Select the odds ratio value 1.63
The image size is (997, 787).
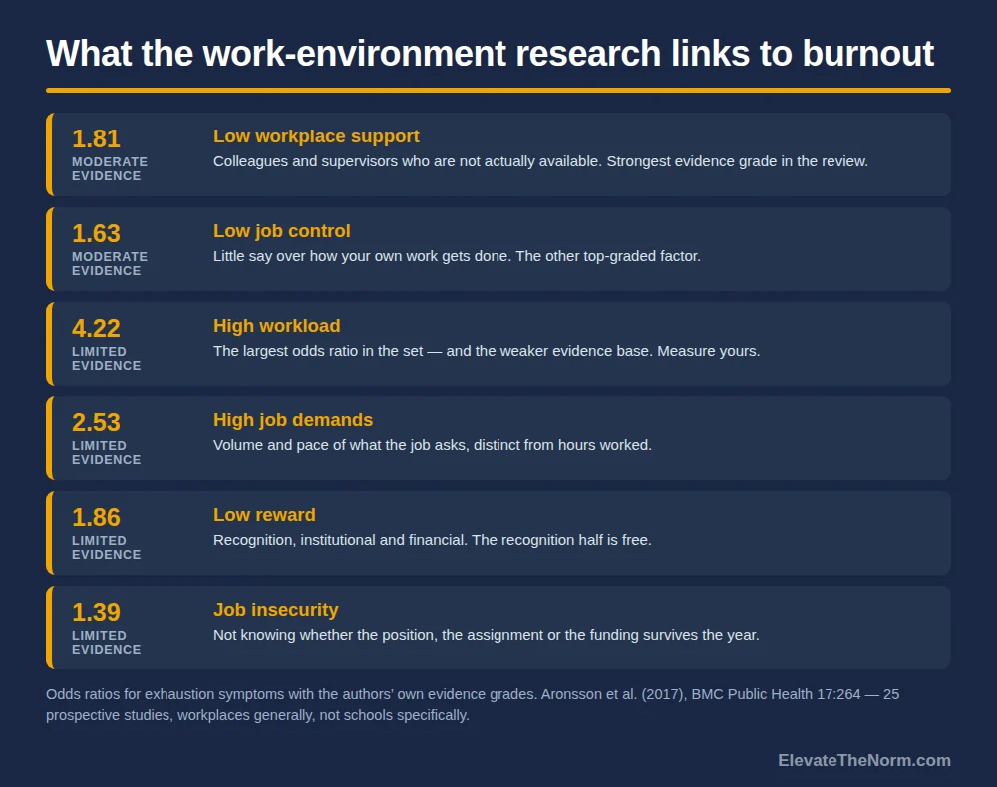pos(96,234)
